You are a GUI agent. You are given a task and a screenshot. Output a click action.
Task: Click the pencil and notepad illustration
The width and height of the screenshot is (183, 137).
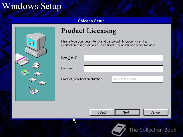(x=34, y=90)
